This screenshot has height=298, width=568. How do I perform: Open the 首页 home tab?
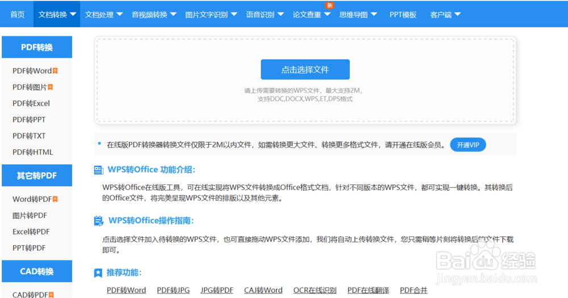17,15
